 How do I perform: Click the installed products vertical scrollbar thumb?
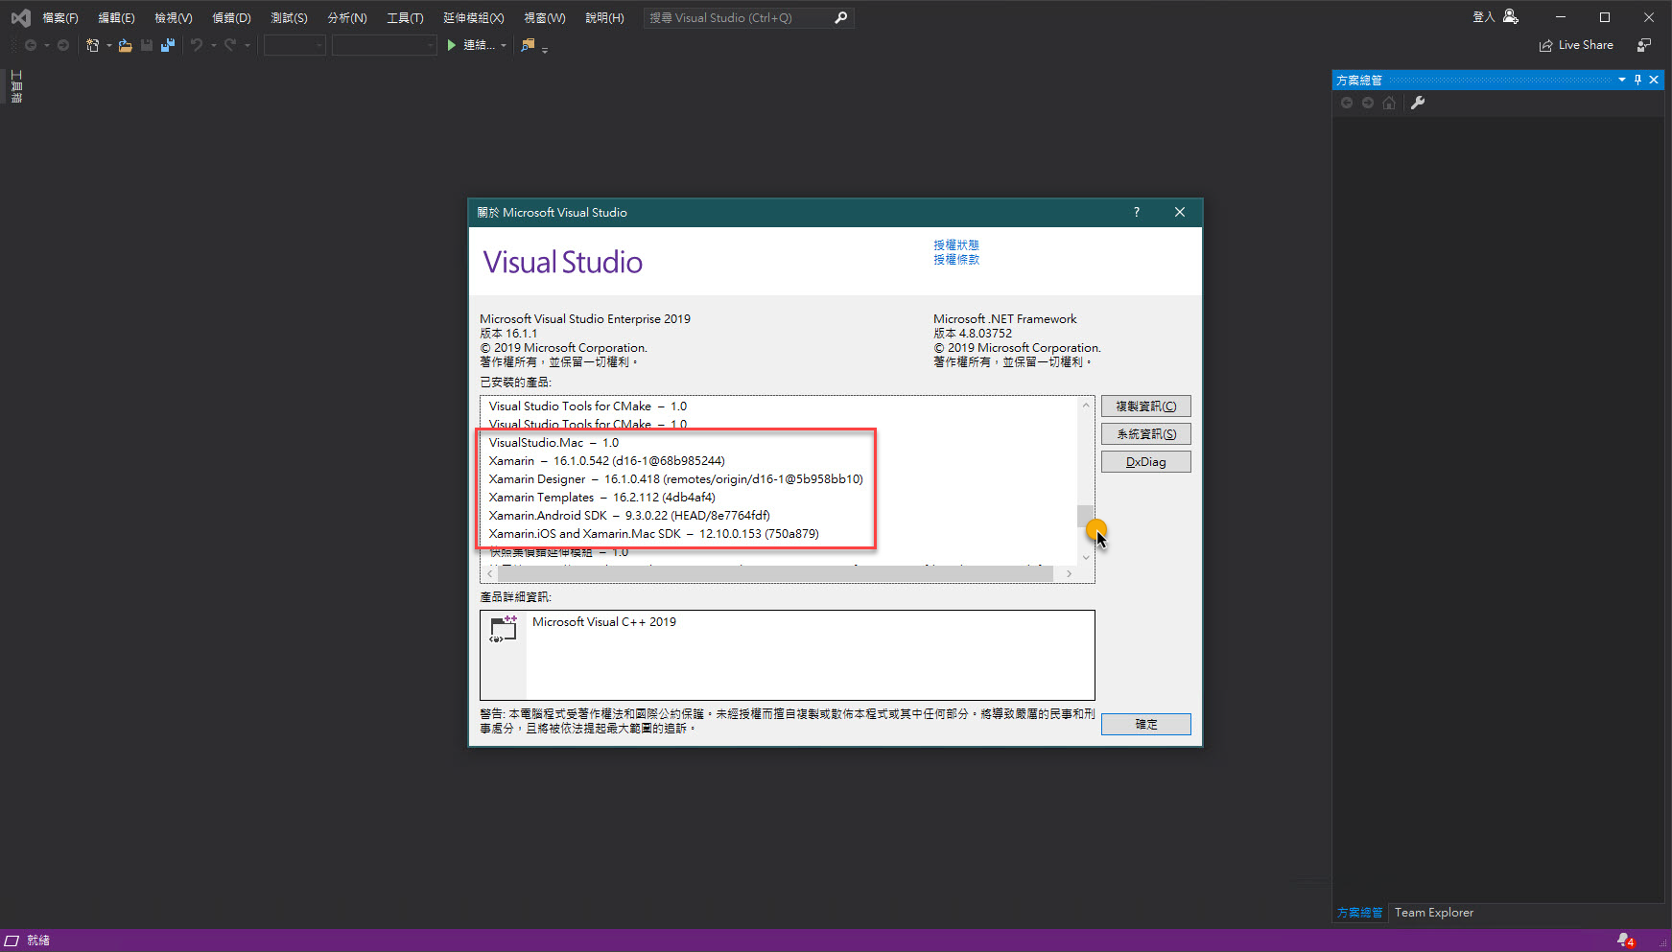point(1086,516)
